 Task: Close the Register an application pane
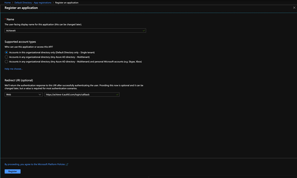294,8
